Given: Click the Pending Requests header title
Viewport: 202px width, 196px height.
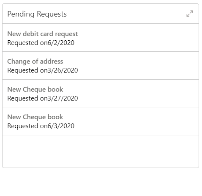Looking at the screenshot, I should coord(37,14).
